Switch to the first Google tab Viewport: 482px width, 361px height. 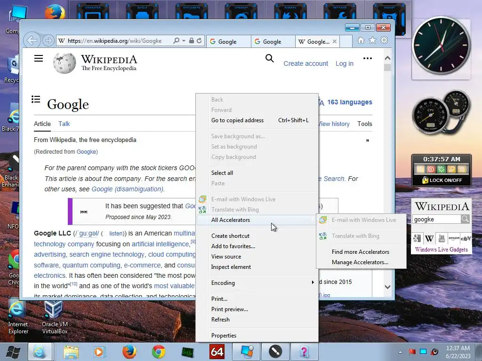click(228, 41)
